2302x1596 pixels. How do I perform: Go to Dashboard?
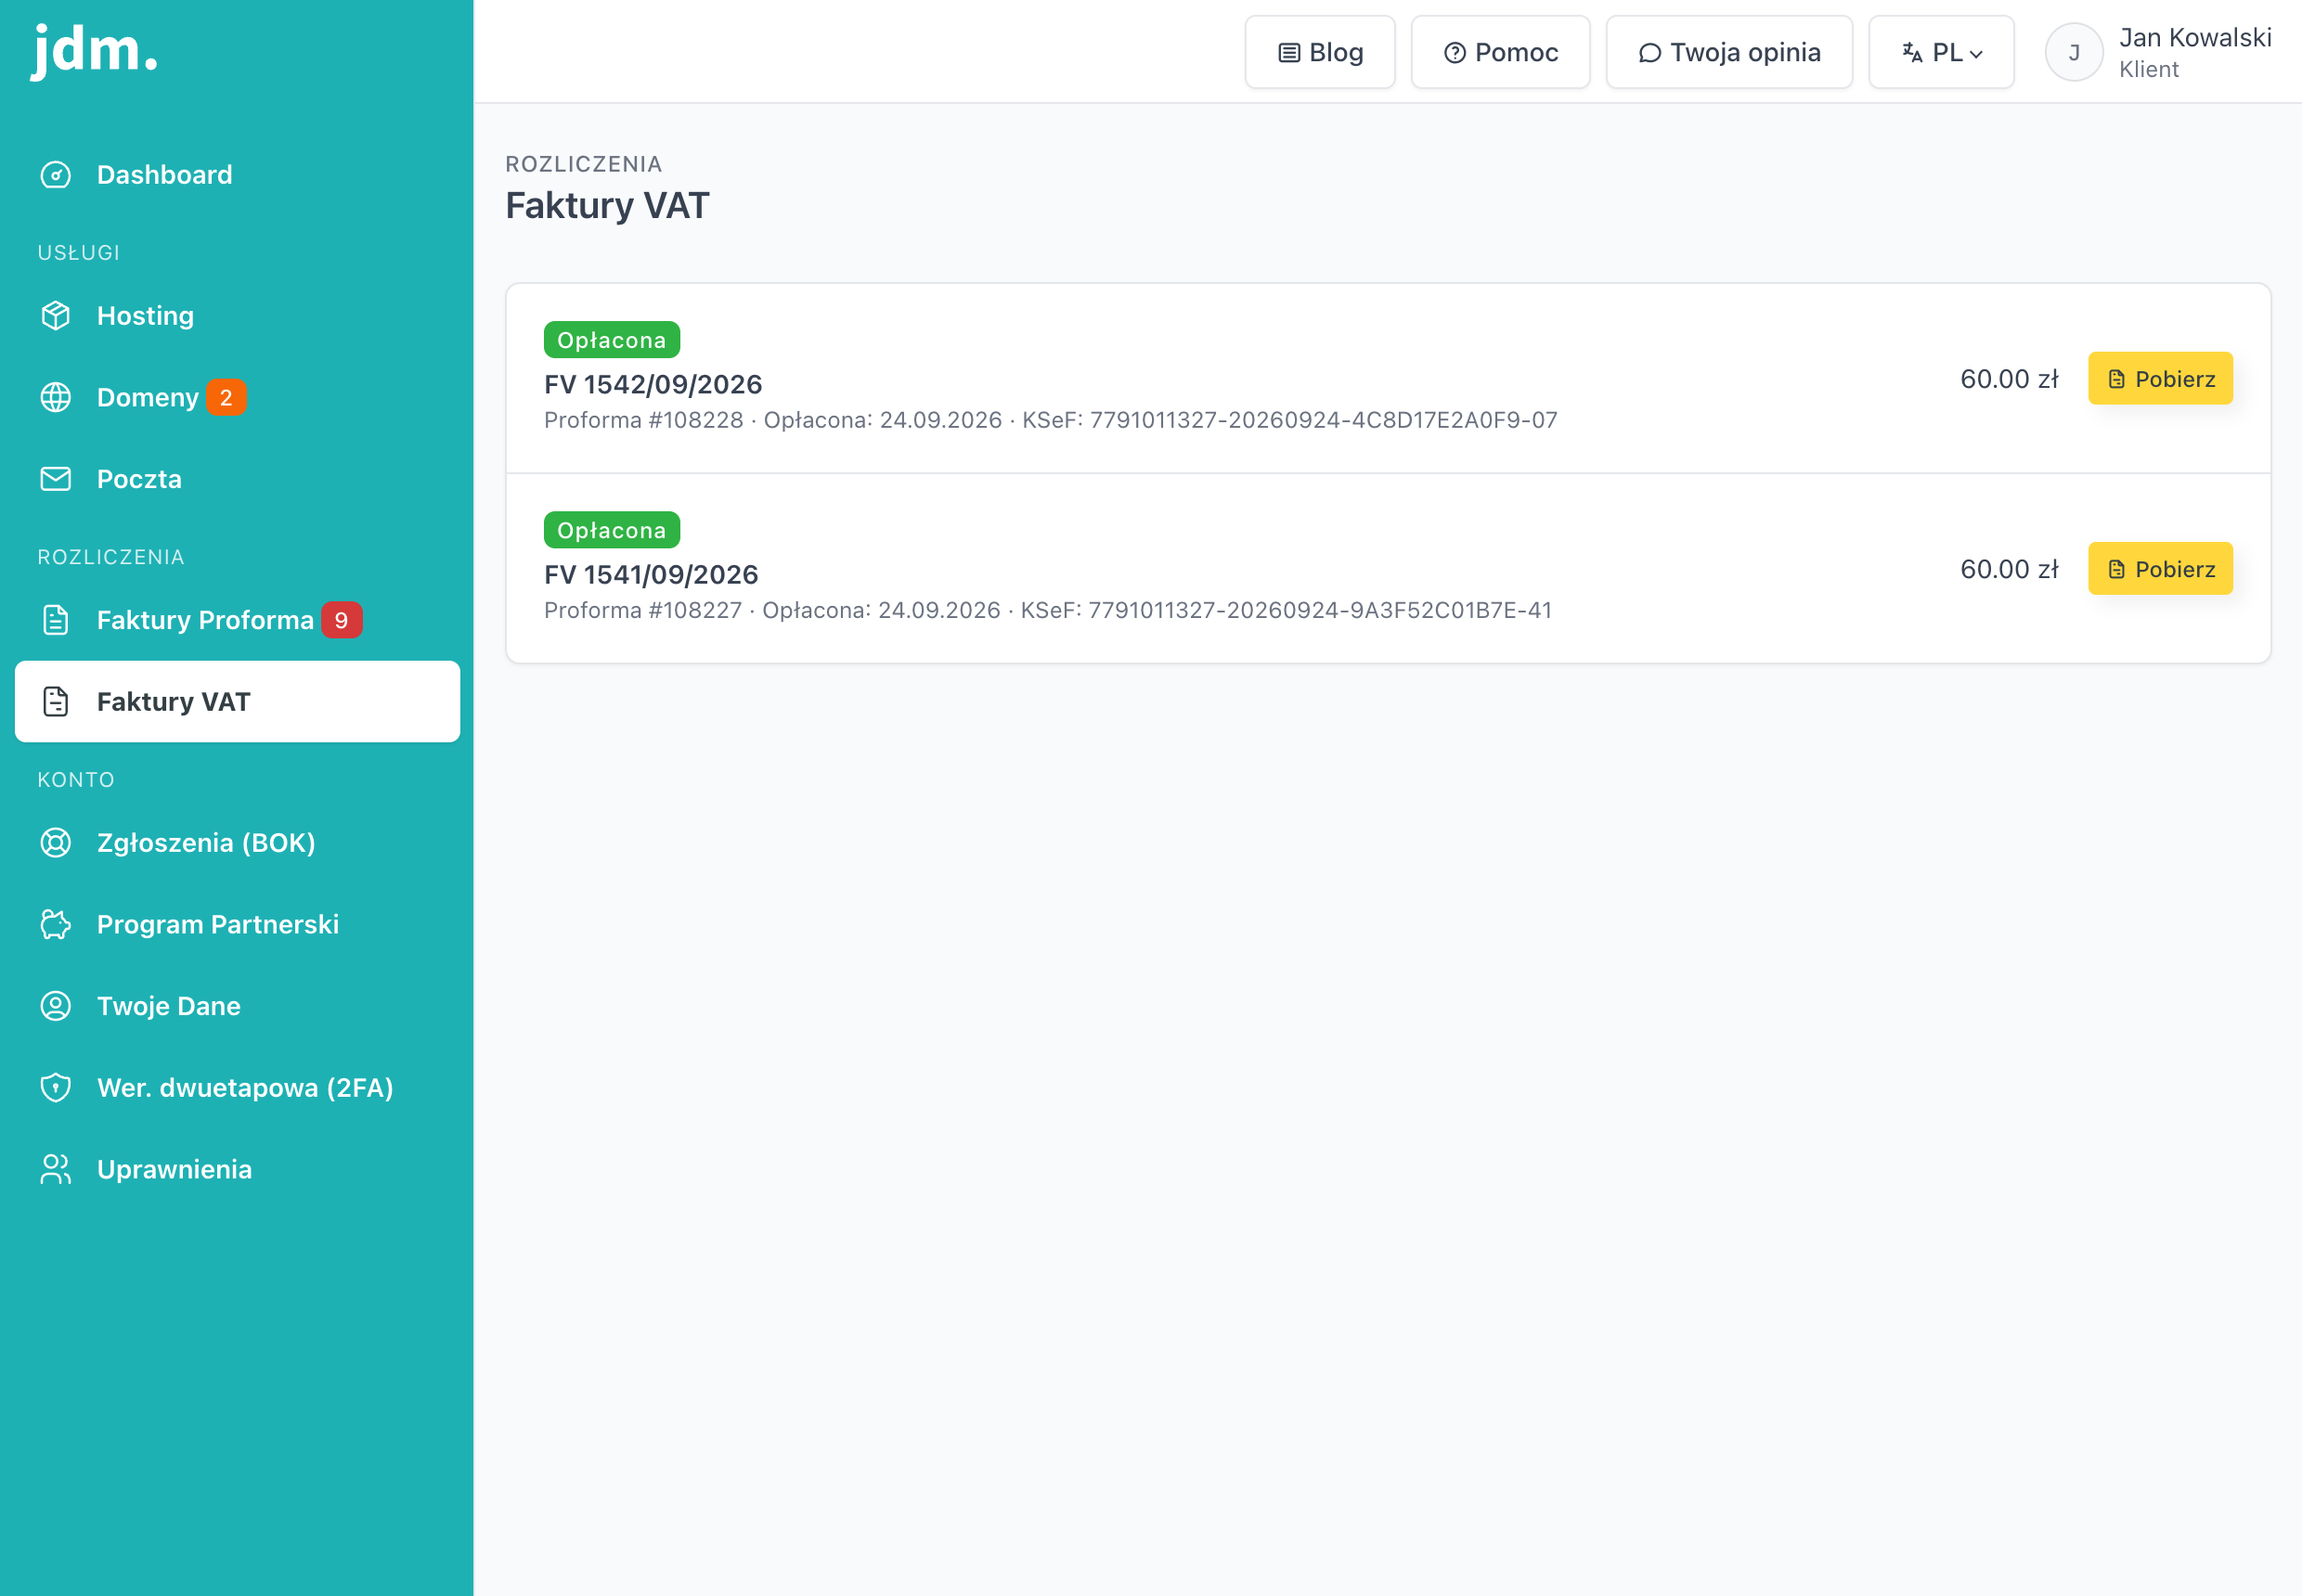237,175
